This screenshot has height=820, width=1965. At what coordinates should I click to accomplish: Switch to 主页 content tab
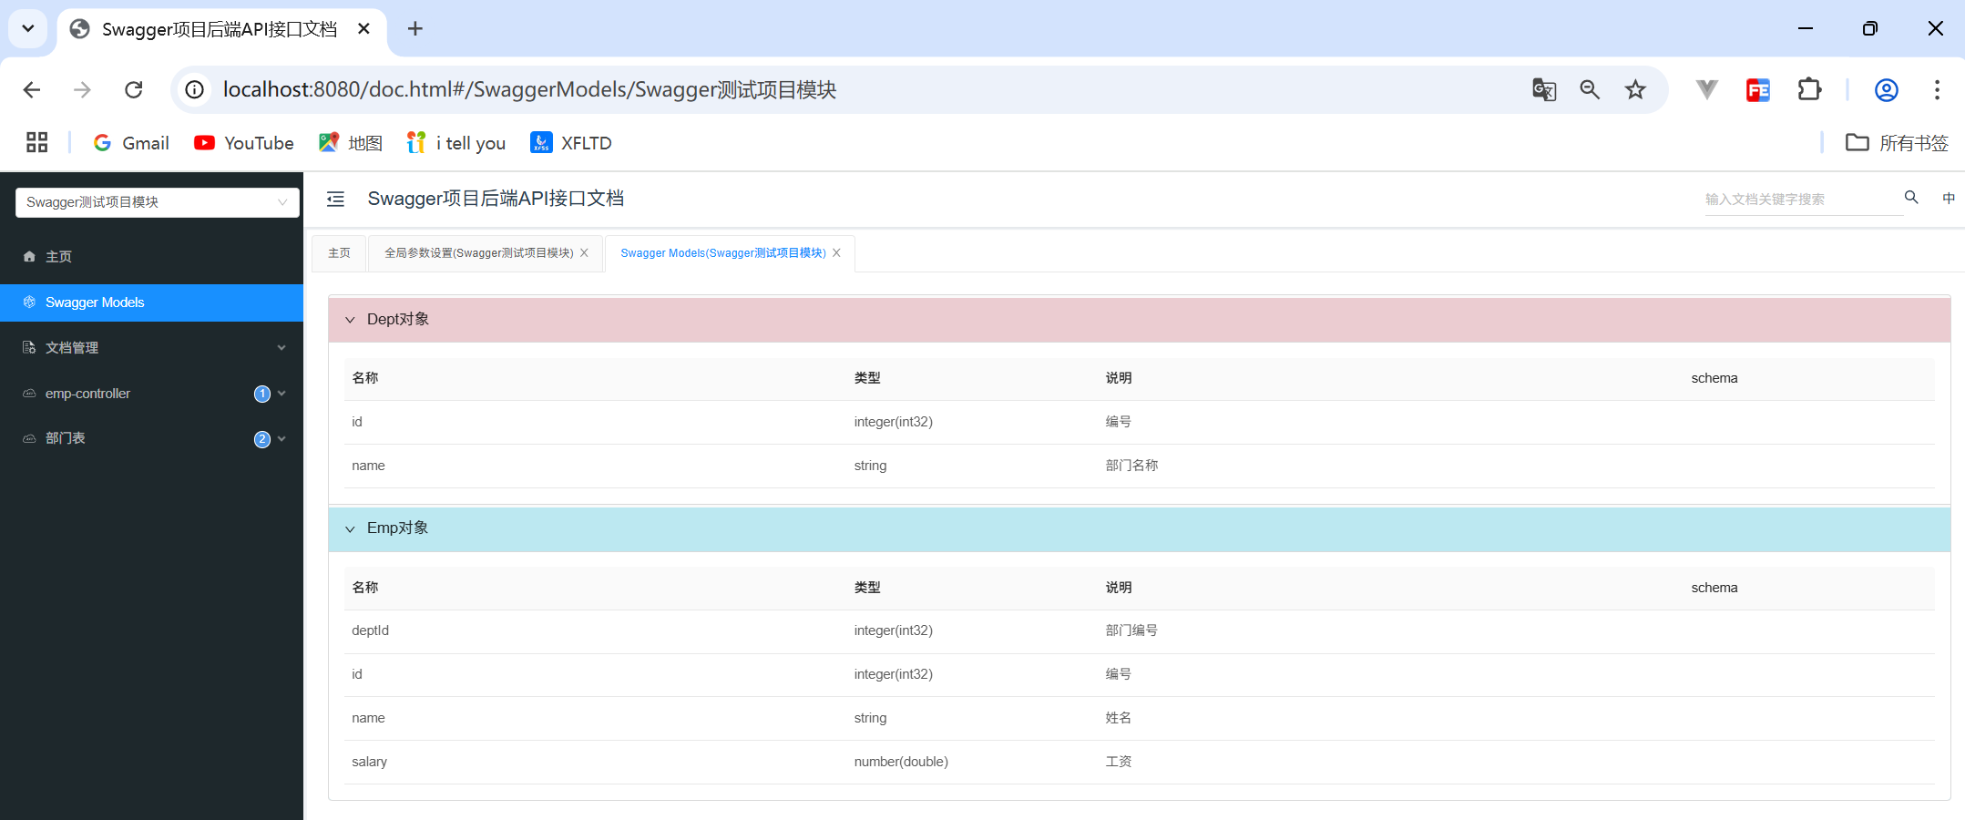[x=339, y=253]
